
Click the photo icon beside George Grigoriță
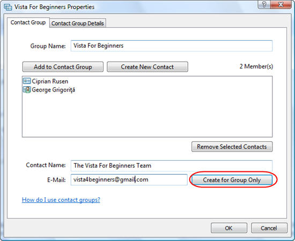click(x=27, y=89)
